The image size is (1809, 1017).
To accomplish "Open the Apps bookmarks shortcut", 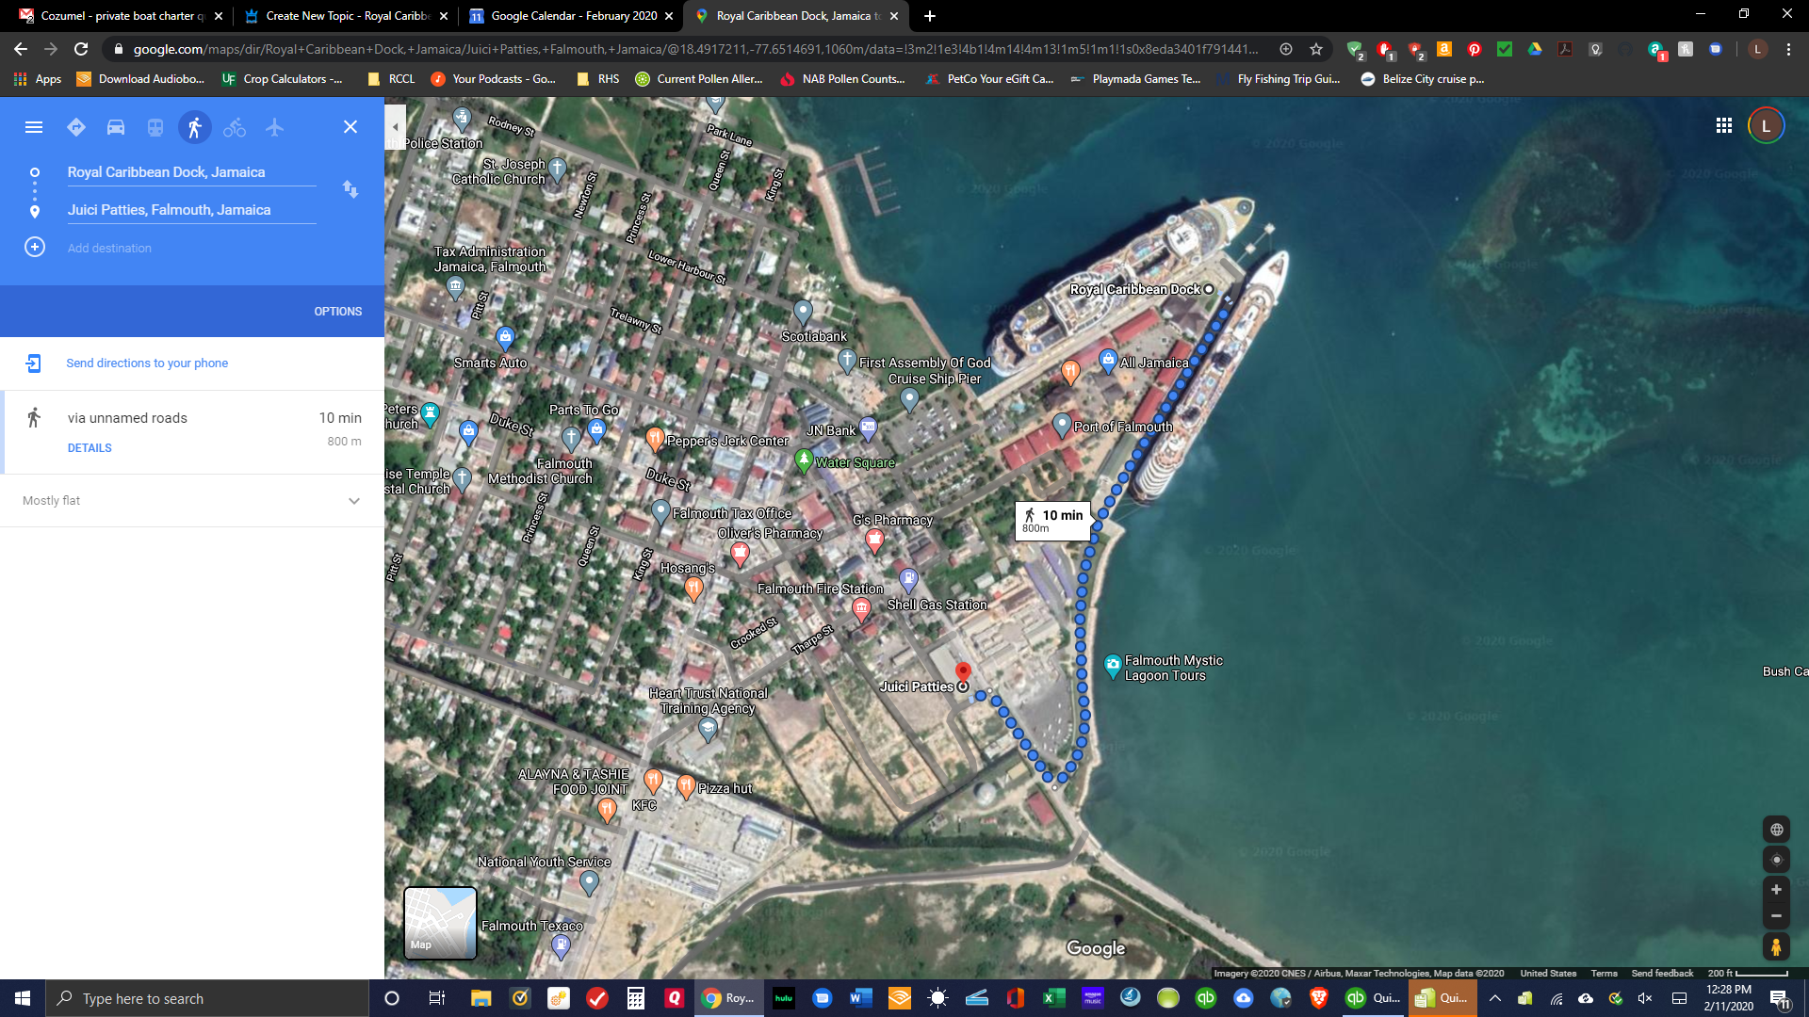I will click(x=38, y=79).
